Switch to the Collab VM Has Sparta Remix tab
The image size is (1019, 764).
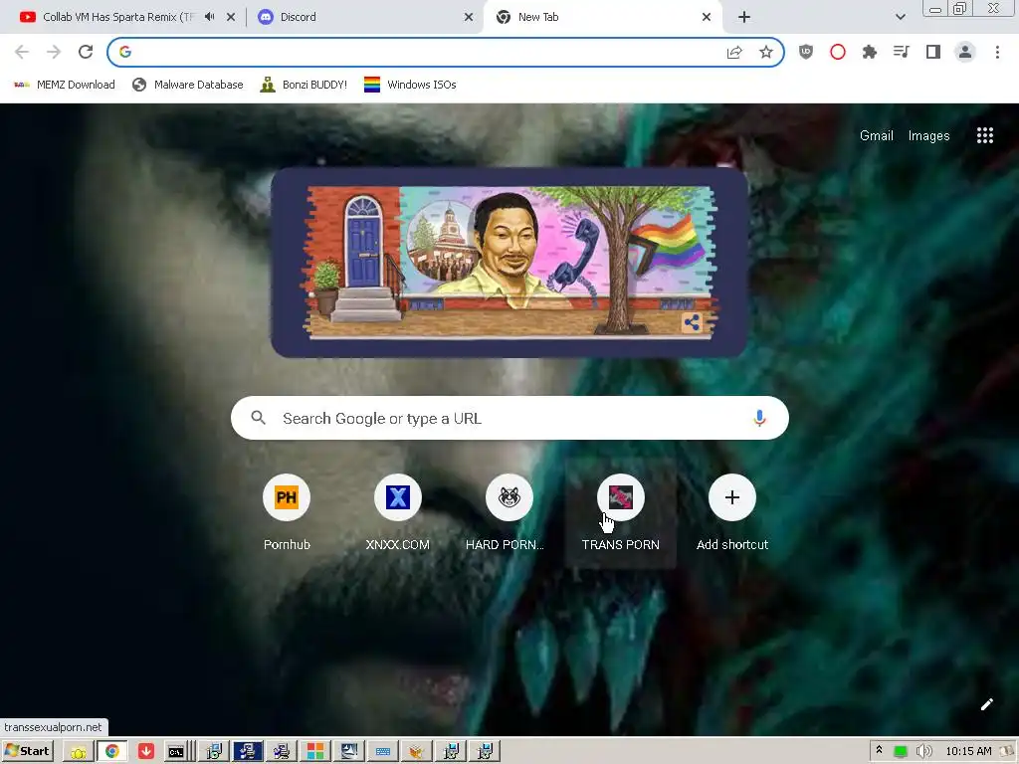(x=117, y=17)
